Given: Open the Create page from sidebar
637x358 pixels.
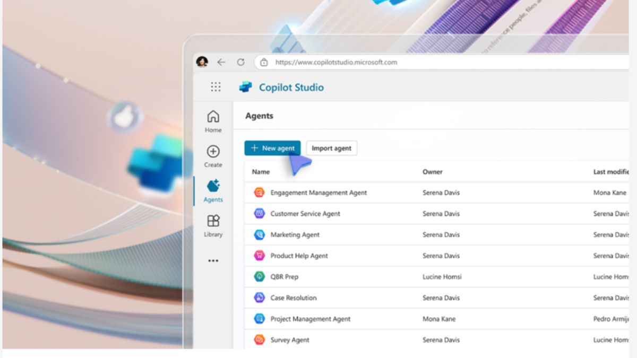Looking at the screenshot, I should 213,156.
